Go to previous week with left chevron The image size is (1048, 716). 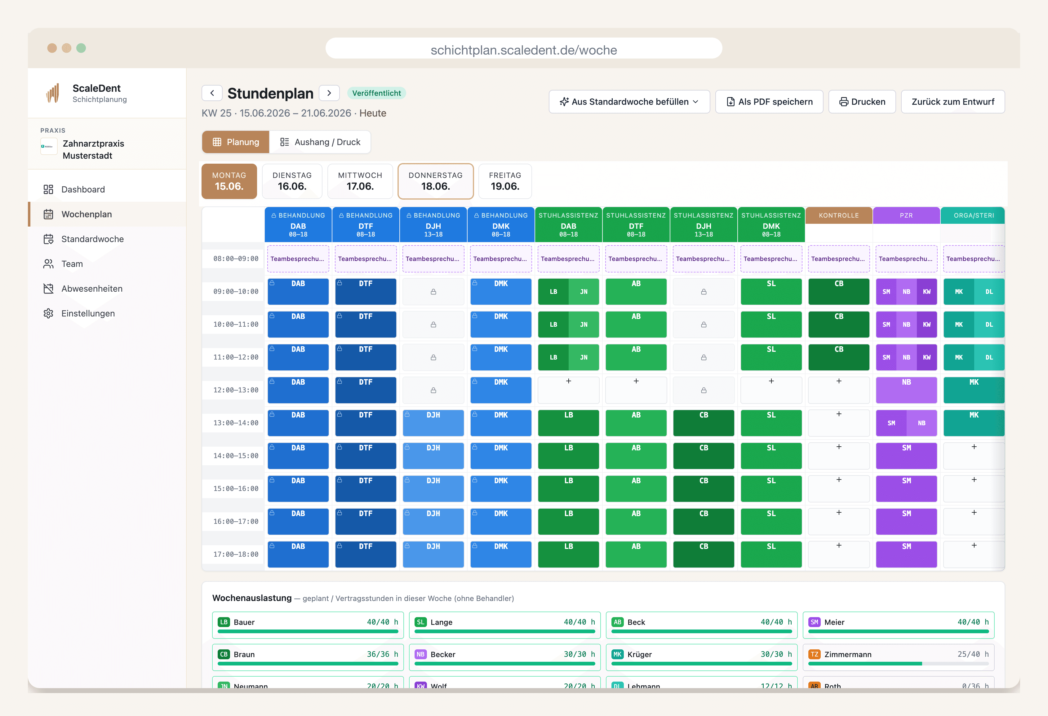(212, 93)
